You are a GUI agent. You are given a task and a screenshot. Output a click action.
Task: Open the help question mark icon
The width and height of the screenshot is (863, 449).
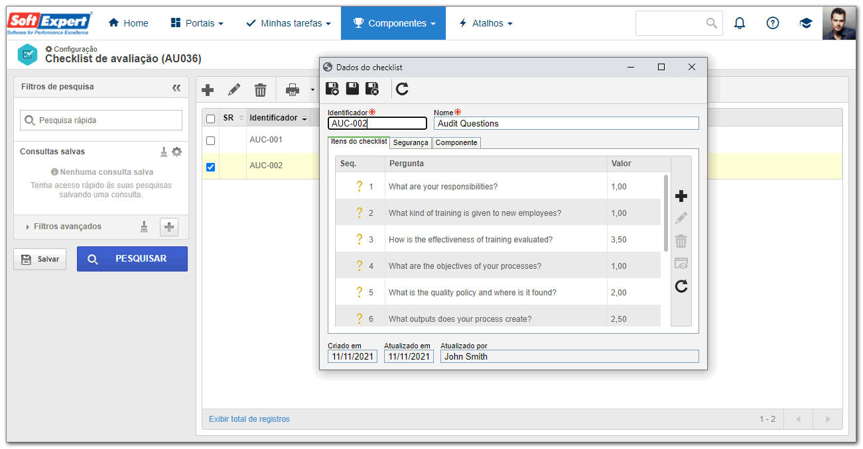[773, 23]
